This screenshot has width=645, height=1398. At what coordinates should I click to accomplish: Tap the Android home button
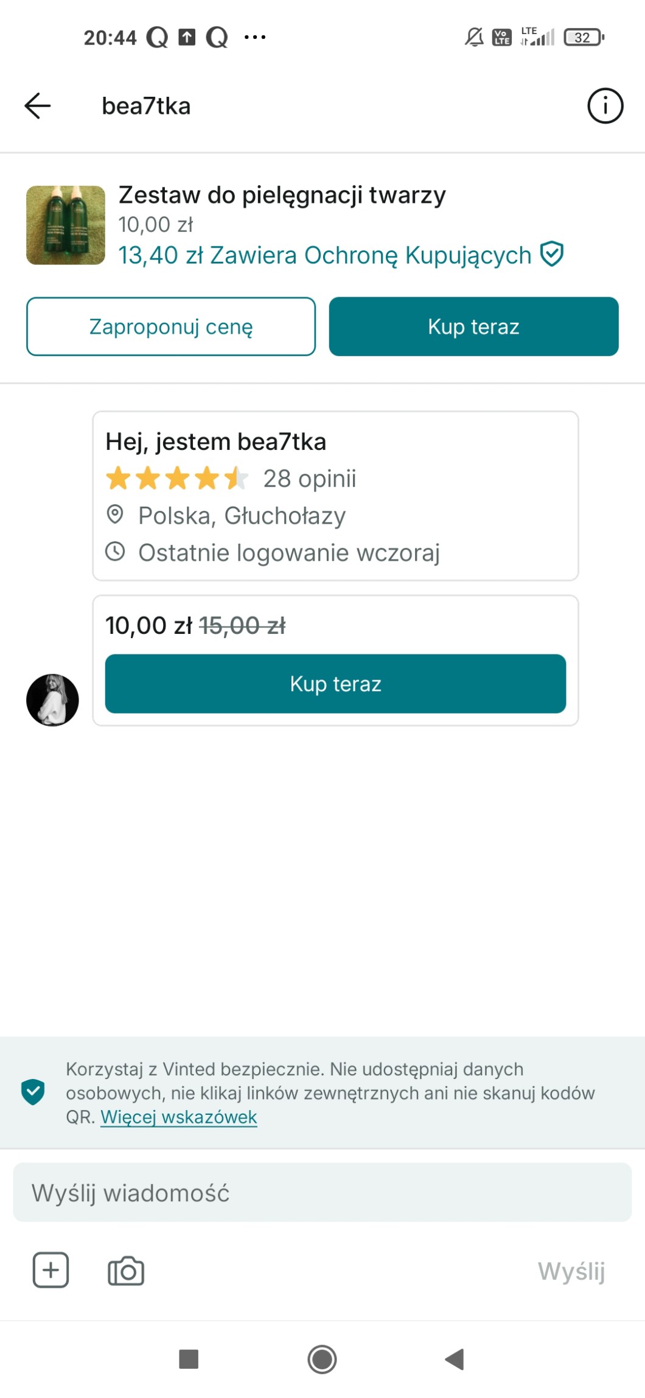(x=322, y=1359)
